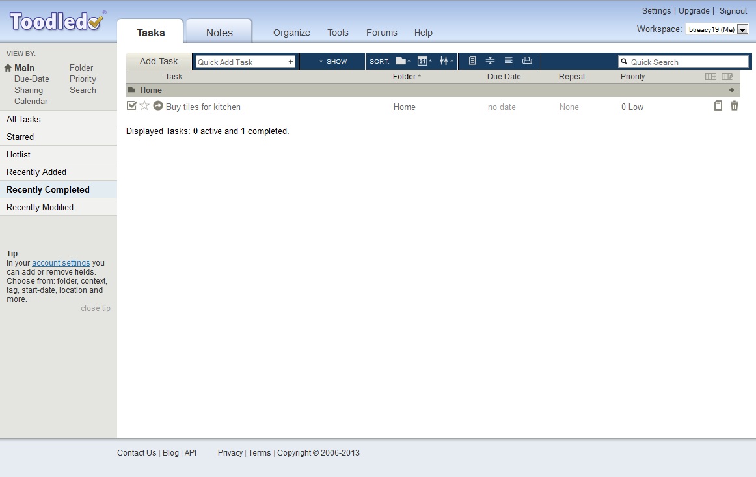The height and width of the screenshot is (477, 756).
Task: Click the arrow icon on Home folder row
Action: [731, 90]
